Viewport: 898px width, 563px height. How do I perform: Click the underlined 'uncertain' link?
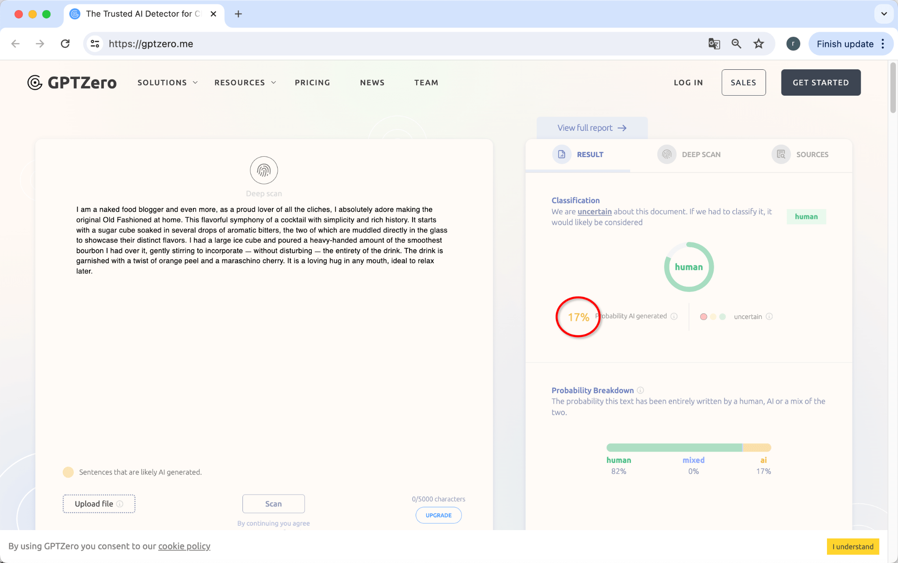[595, 212]
